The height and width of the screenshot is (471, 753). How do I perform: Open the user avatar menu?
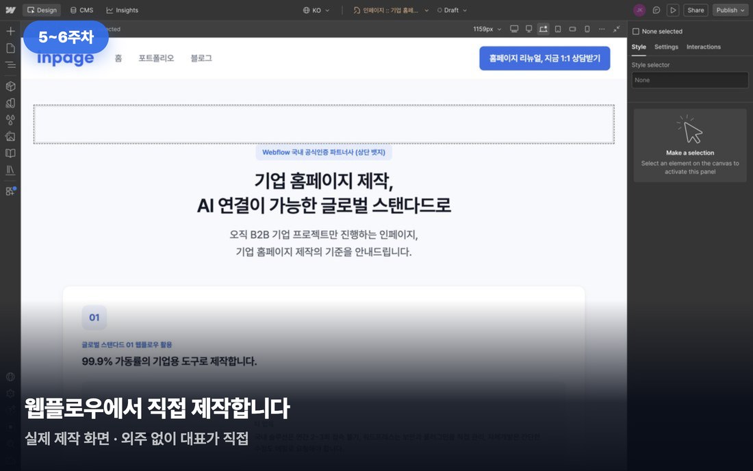639,10
